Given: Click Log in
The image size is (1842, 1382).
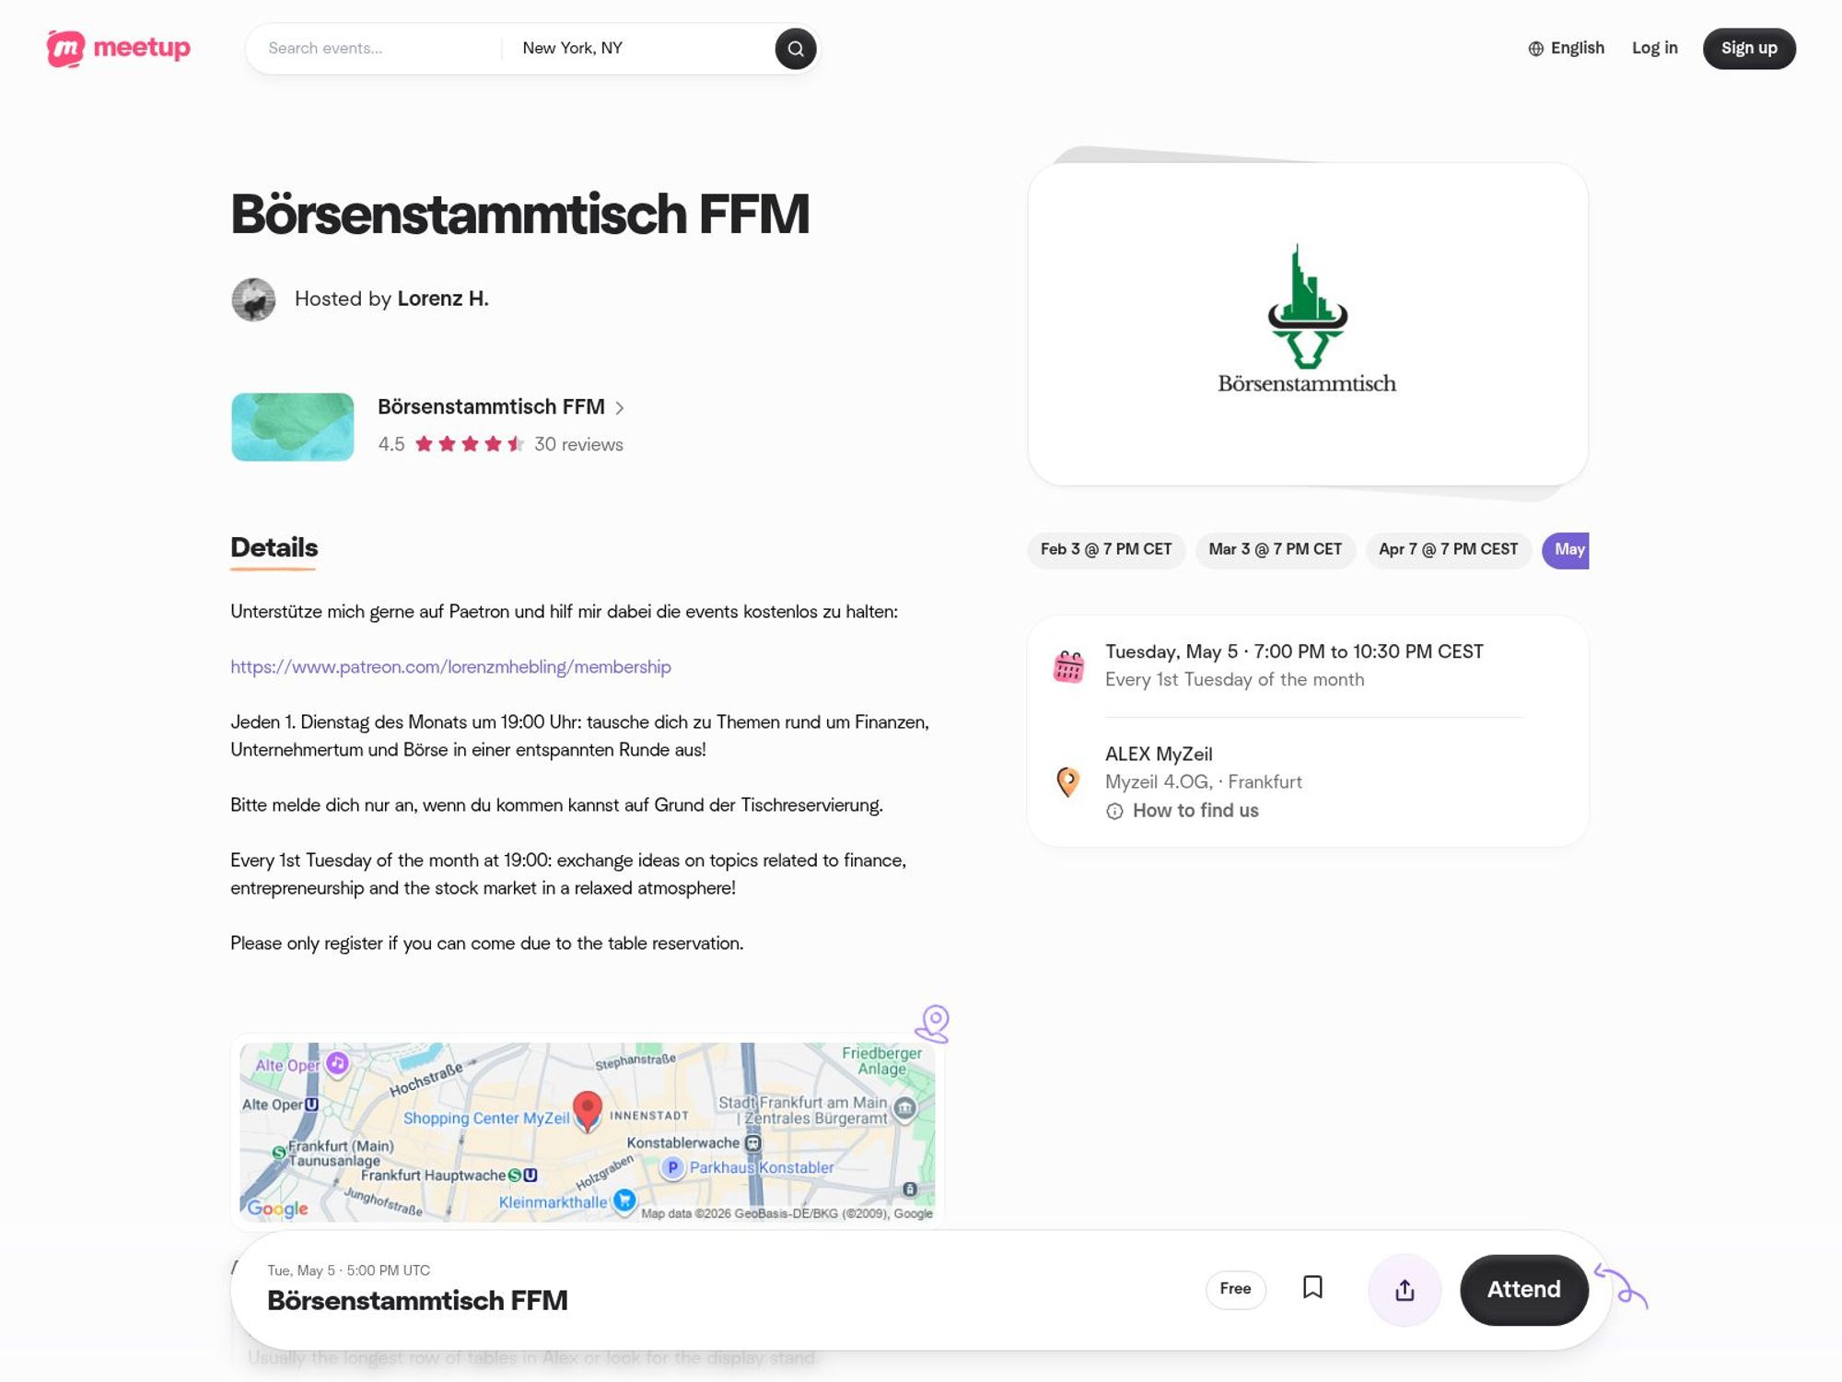Looking at the screenshot, I should (1655, 47).
